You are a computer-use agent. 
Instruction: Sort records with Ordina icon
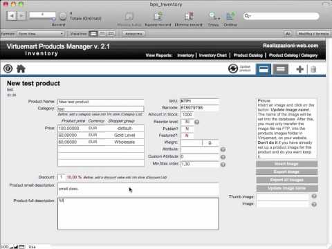point(230,17)
